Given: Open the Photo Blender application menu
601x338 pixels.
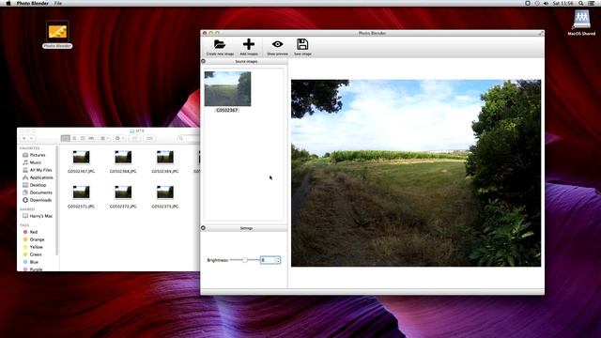Looking at the screenshot, I should pyautogui.click(x=33, y=3).
